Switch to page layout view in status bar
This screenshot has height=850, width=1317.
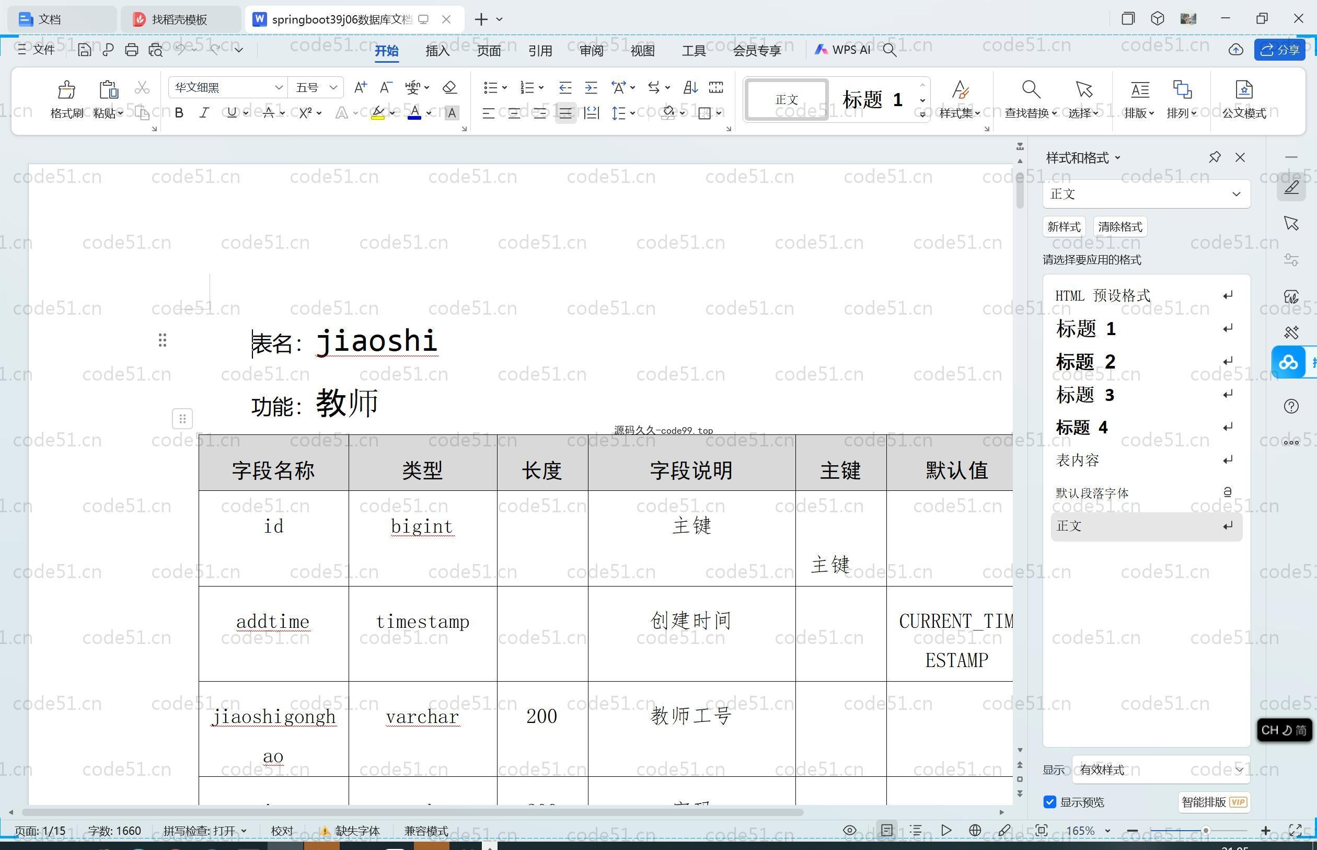[887, 830]
